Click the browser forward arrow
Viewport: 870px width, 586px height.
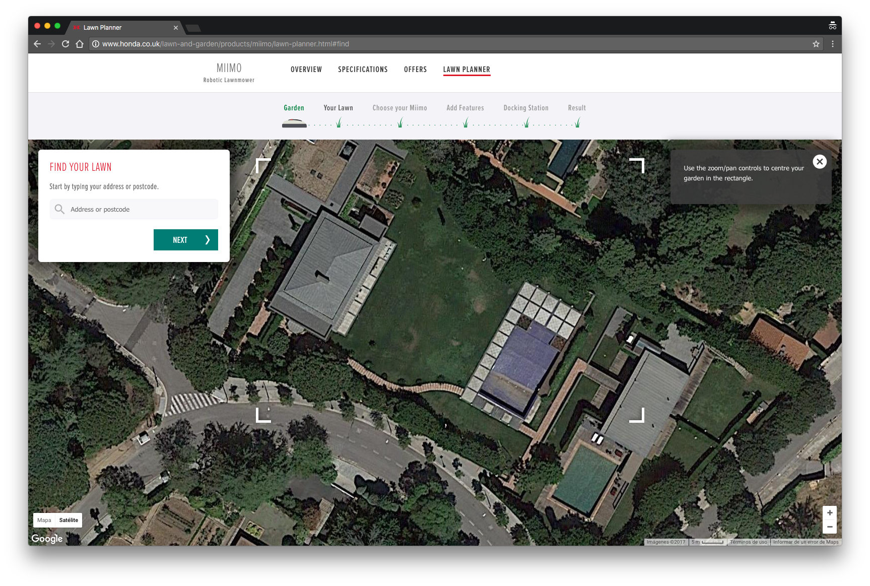pyautogui.click(x=51, y=44)
